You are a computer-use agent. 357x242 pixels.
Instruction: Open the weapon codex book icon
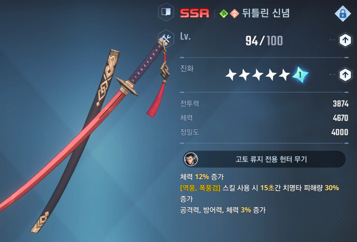[166, 12]
